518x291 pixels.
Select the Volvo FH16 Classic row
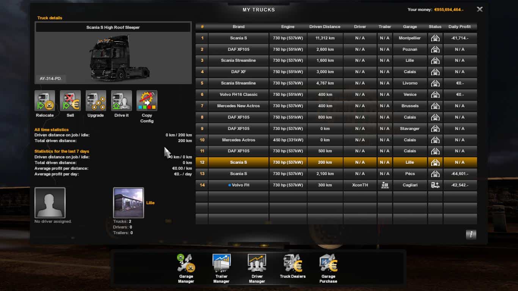(239, 95)
